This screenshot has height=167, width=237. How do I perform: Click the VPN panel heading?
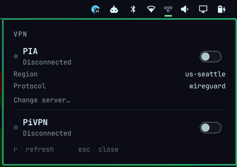click(x=20, y=34)
